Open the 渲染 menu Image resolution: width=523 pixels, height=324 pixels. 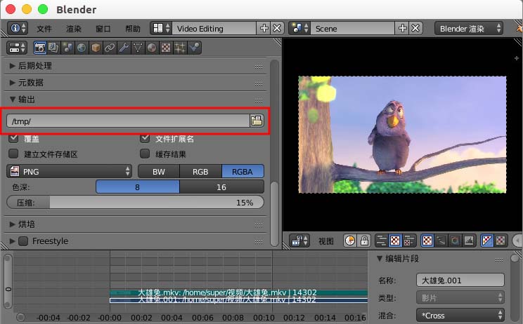pos(74,29)
